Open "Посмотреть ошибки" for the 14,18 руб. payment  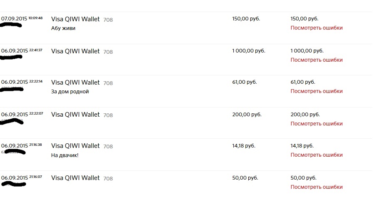317,155
